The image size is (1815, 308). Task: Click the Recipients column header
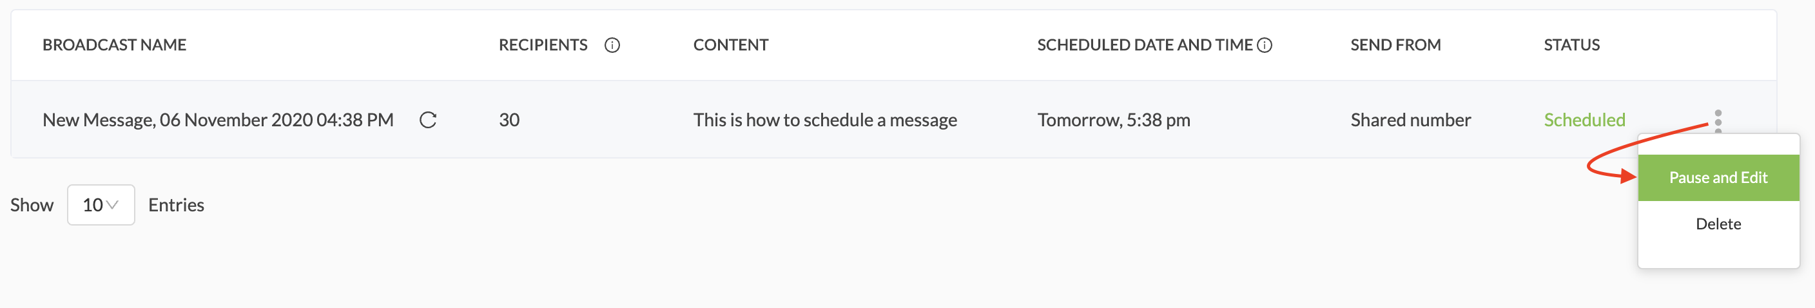[543, 45]
